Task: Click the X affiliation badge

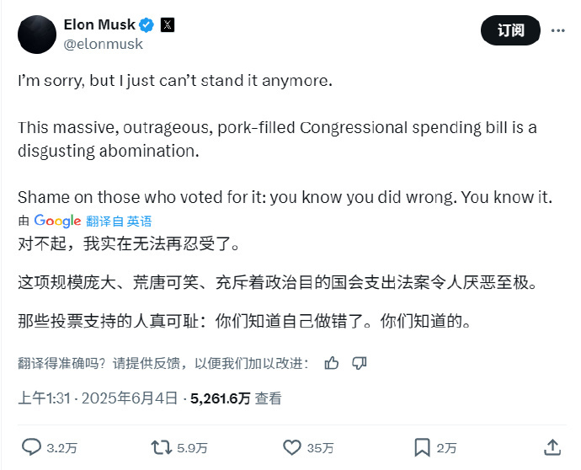Action: pyautogui.click(x=168, y=24)
